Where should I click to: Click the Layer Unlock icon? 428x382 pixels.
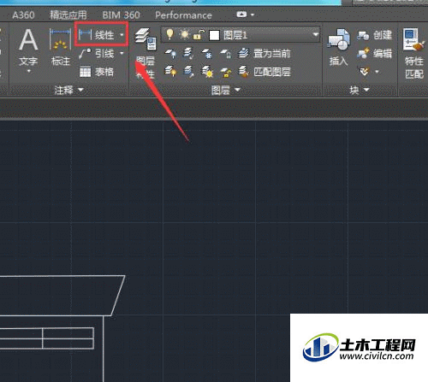click(x=225, y=72)
